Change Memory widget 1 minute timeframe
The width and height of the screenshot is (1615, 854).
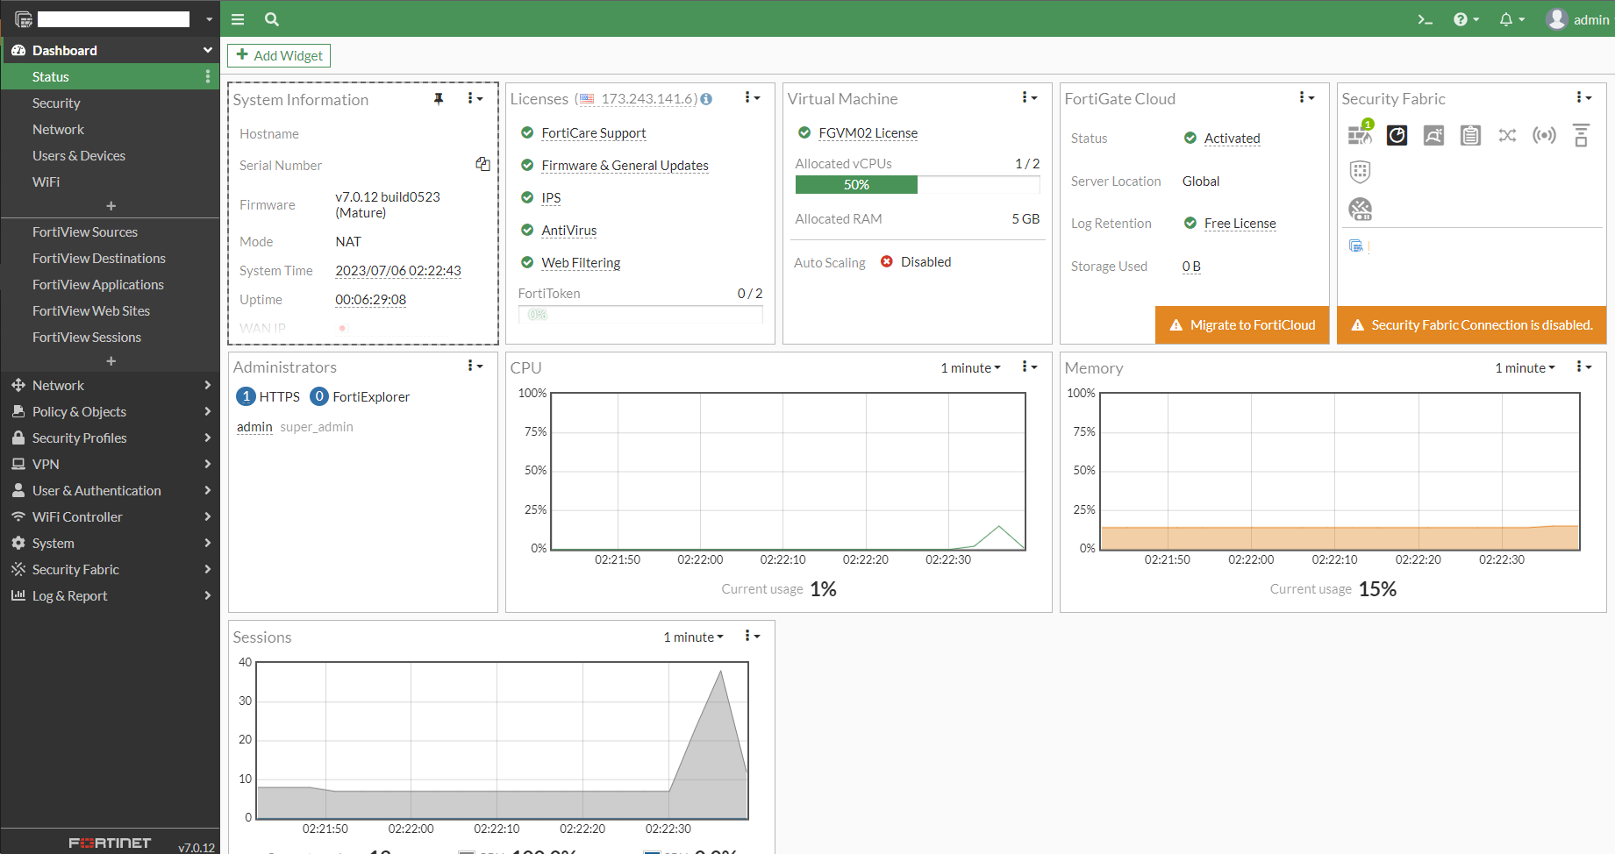click(1525, 368)
